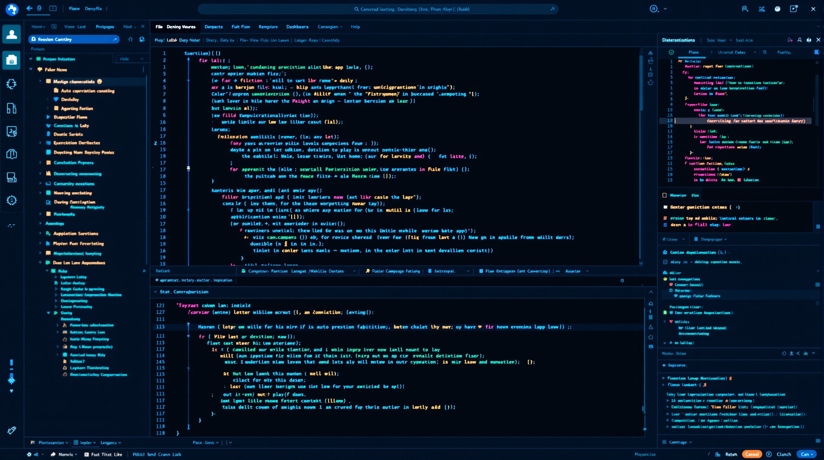
Task: Open the Soler Maar dropdown
Action: (x=719, y=40)
